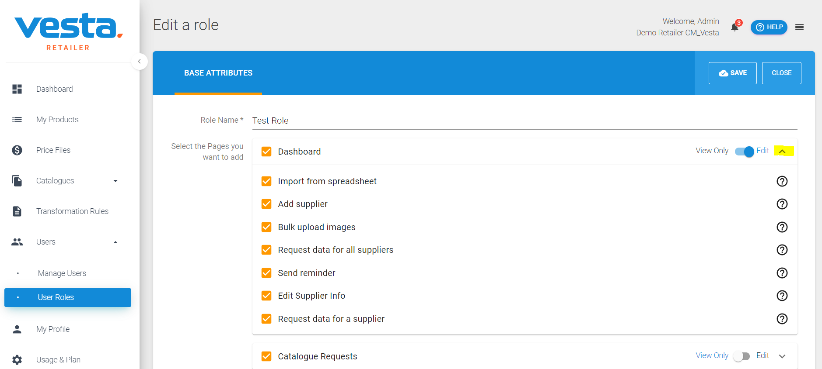Click the Users people icon
Viewport: 822px width, 369px height.
coord(17,242)
